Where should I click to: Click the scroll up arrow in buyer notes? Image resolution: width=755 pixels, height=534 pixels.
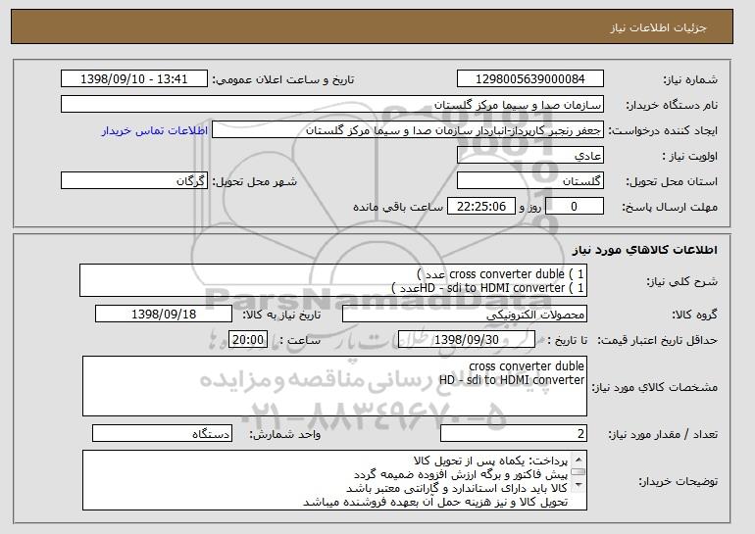579,460
